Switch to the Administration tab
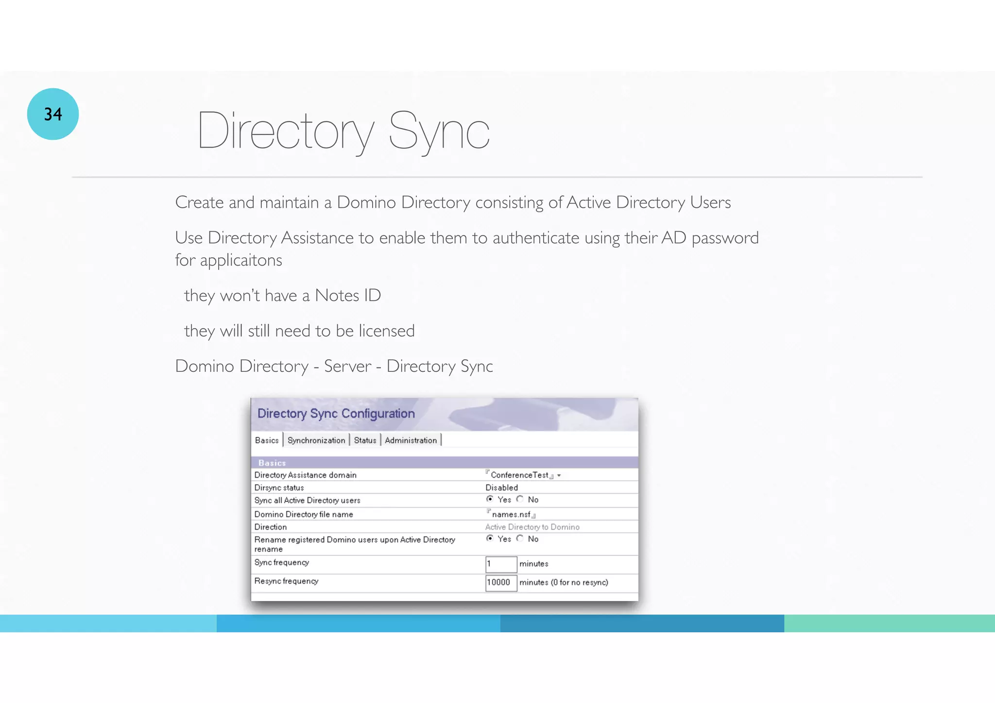Image resolution: width=995 pixels, height=703 pixels. pyautogui.click(x=411, y=440)
